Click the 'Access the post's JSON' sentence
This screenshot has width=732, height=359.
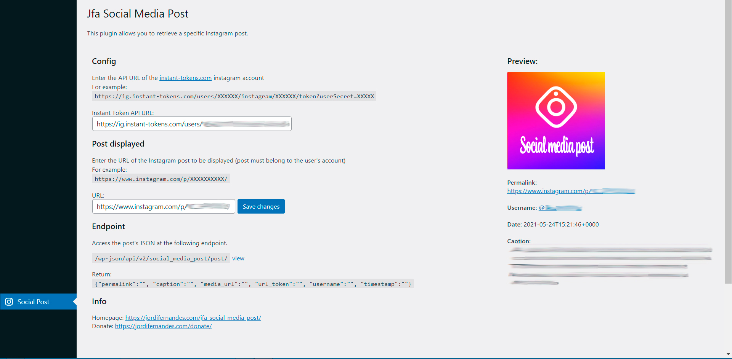(x=159, y=243)
